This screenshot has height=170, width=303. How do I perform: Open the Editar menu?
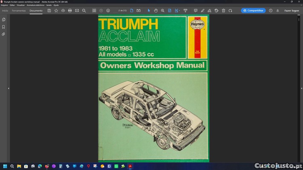tap(12, 5)
